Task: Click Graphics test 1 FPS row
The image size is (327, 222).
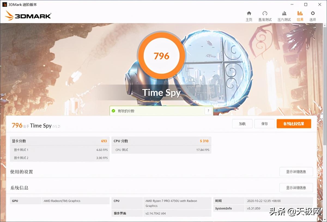Action: (x=60, y=150)
